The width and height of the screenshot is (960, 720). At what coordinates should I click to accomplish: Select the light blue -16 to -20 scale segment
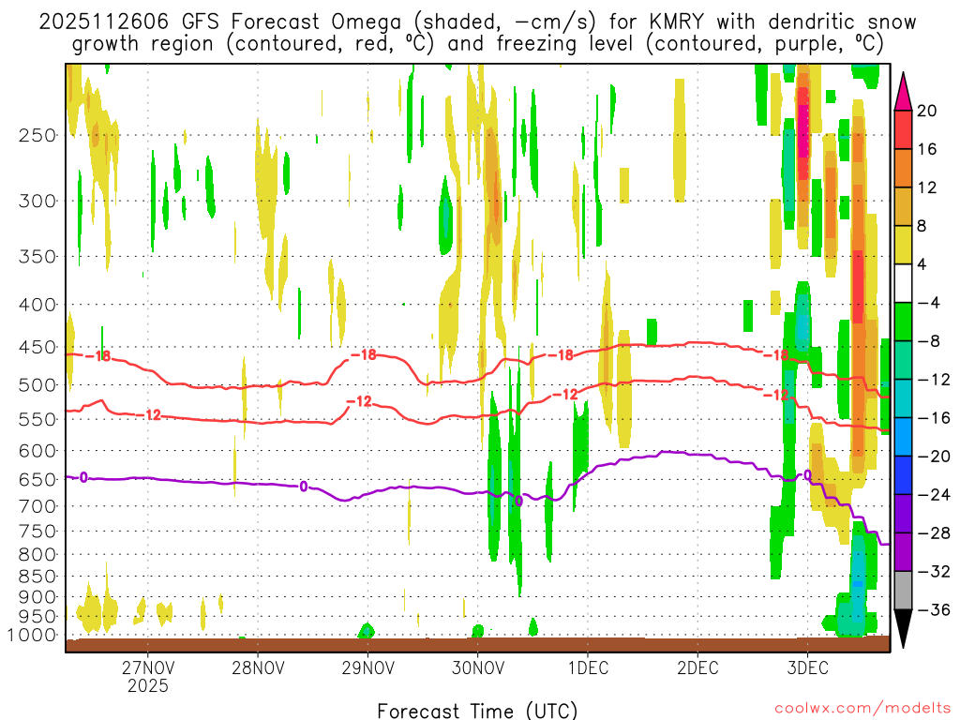tap(903, 437)
